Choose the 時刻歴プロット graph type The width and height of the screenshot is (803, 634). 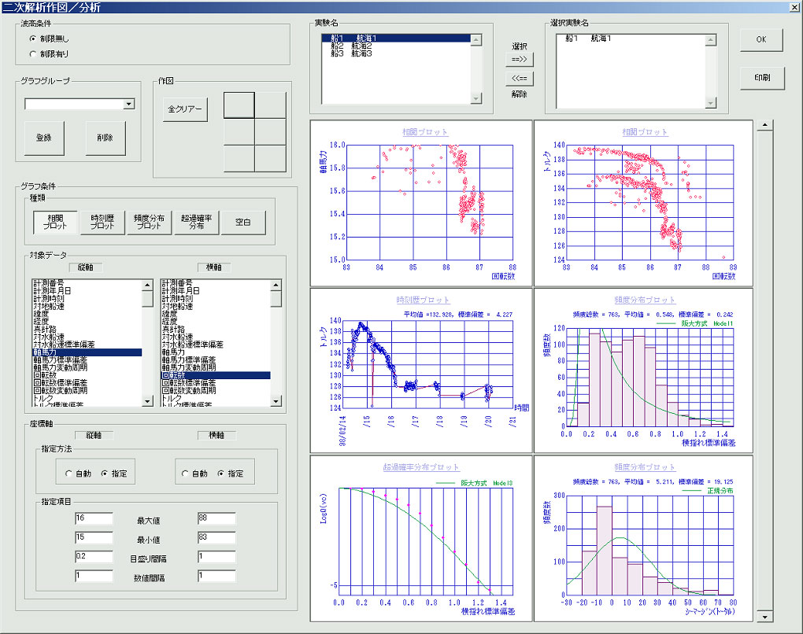(x=102, y=223)
